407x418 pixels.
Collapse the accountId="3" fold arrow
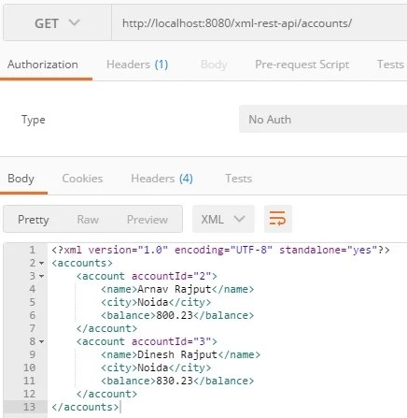(42, 342)
